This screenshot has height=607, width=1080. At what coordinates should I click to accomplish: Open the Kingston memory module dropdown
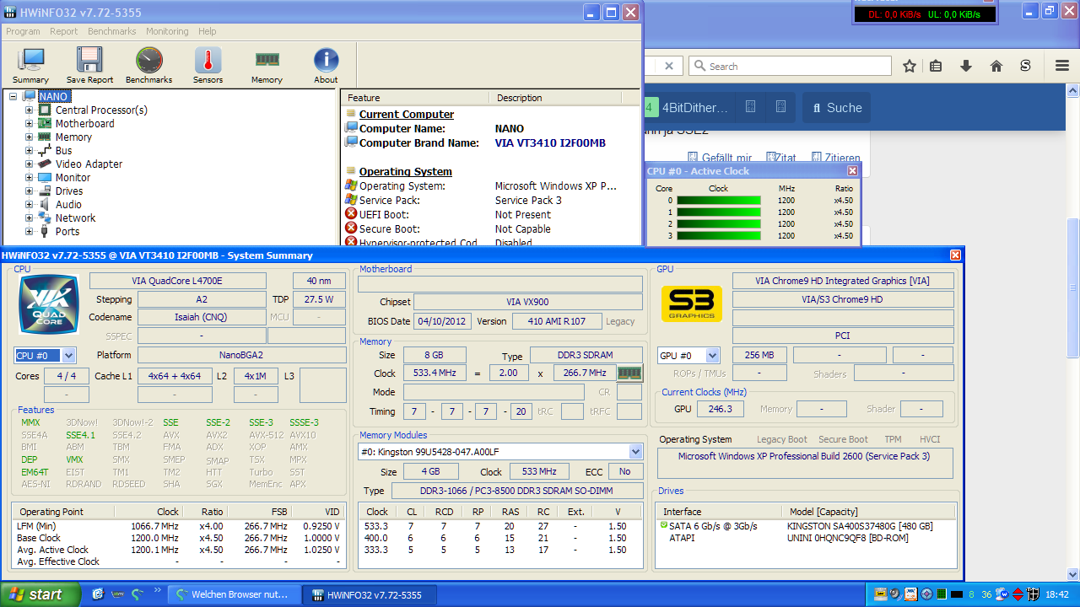point(635,452)
